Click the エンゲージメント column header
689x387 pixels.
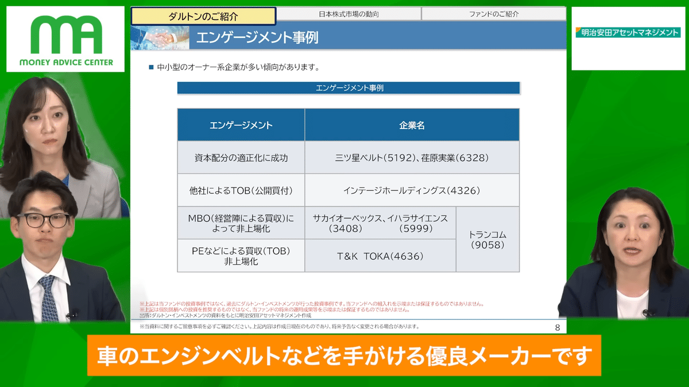click(241, 125)
